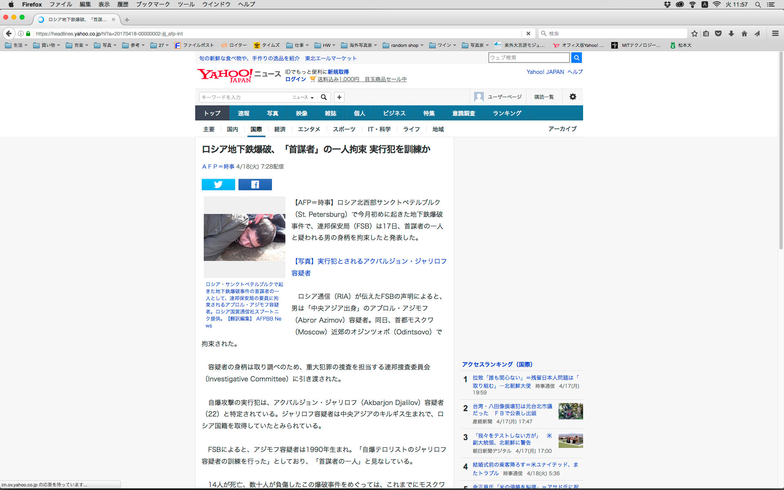784x490 pixels.
Task: Click the arrested suspect article thumbnail
Action: click(x=244, y=237)
